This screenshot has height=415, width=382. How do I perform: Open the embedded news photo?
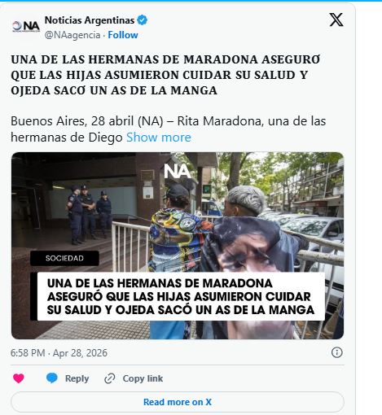[178, 246]
